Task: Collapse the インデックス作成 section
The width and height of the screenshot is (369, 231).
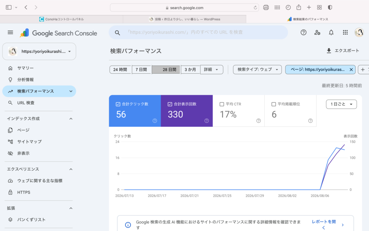Action: [x=71, y=118]
